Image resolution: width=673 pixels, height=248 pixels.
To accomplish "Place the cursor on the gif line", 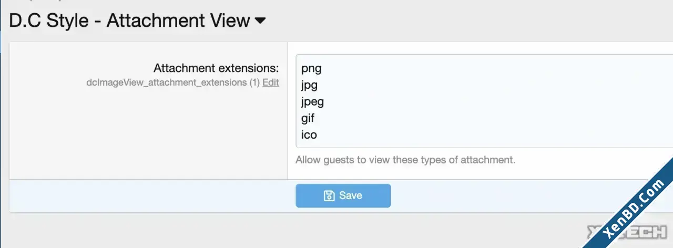I will pos(308,118).
